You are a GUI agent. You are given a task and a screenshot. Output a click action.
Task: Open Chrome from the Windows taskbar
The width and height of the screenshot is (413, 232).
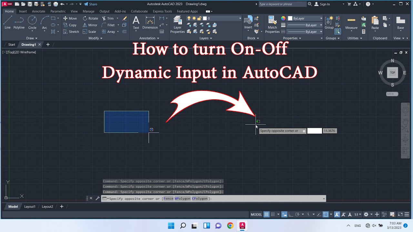click(230, 226)
